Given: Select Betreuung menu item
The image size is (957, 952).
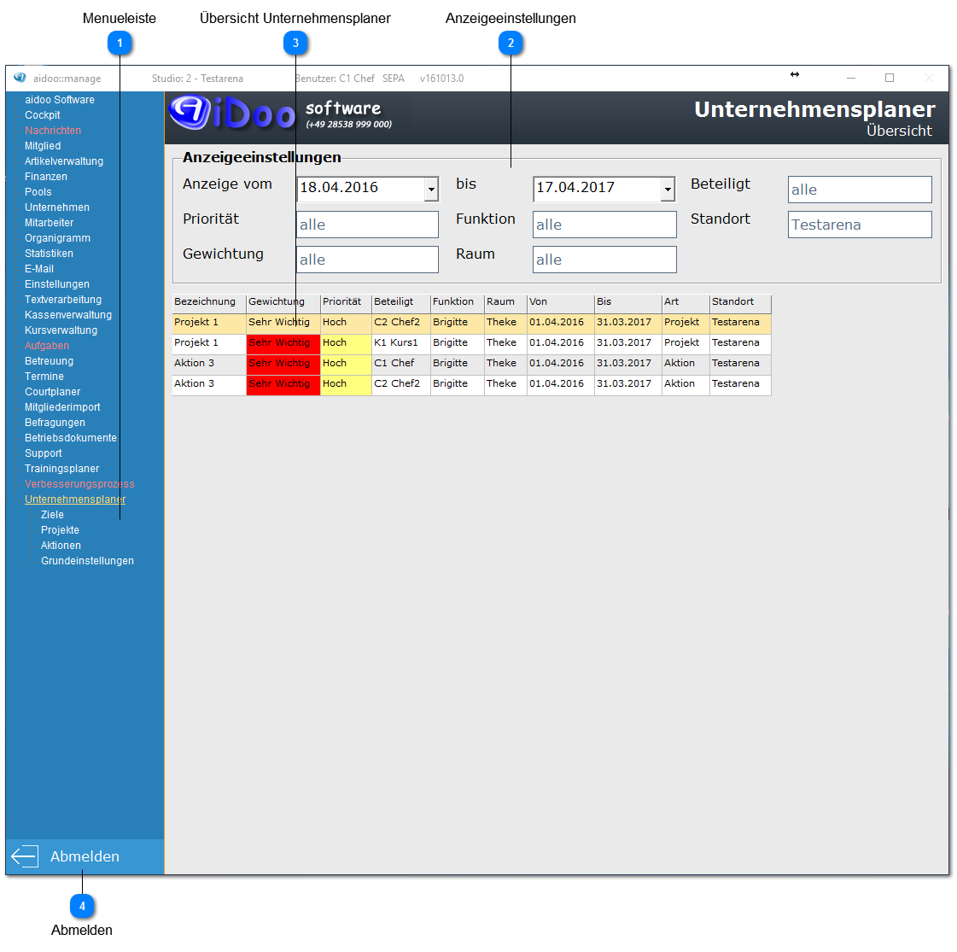Looking at the screenshot, I should [x=49, y=360].
